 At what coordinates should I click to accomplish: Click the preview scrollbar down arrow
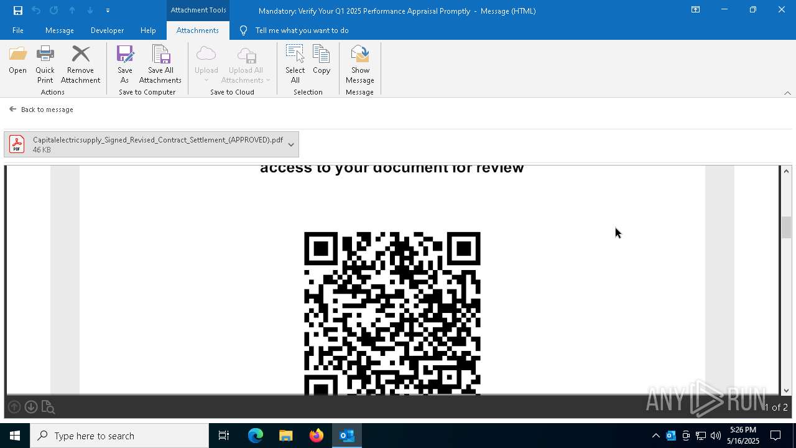coord(786,391)
